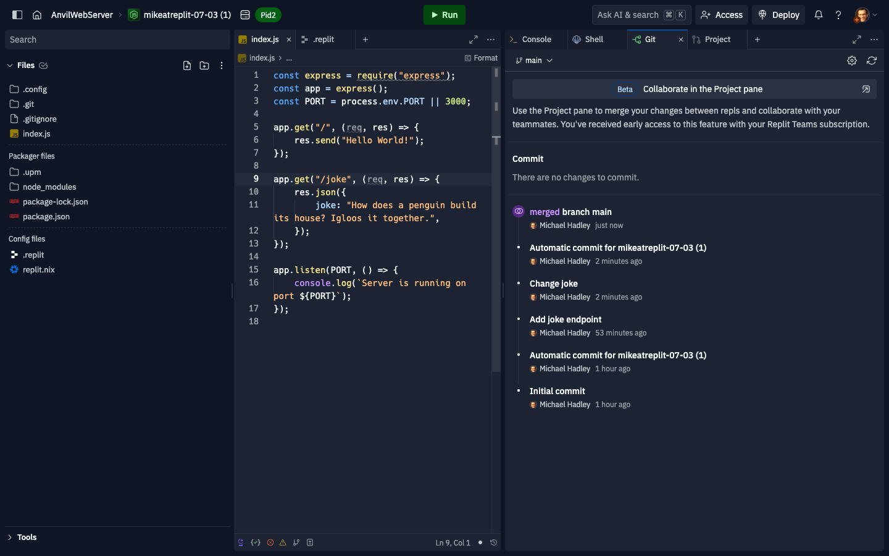Add a new tab in right pane
889x556 pixels.
coord(758,40)
